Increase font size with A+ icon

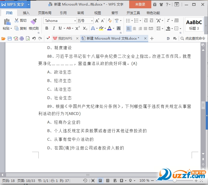coord(97,20)
